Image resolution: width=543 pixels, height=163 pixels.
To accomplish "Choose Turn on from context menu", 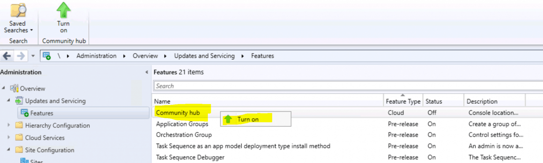I will coord(255,119).
